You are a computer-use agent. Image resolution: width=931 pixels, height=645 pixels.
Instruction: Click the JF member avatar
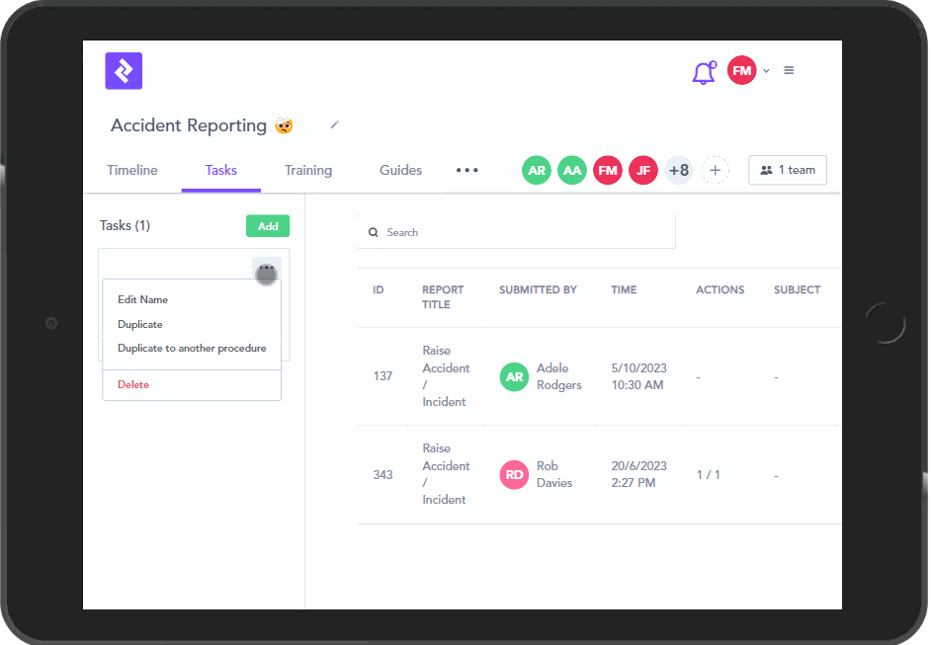click(x=643, y=170)
